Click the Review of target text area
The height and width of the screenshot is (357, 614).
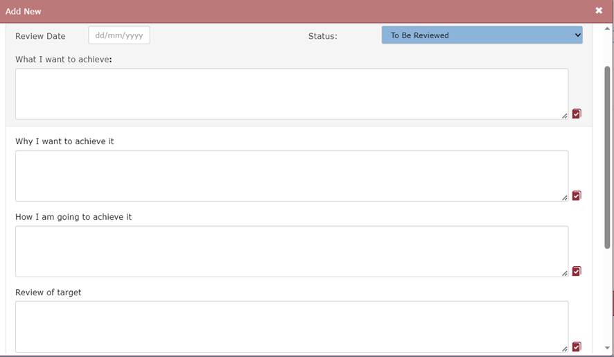tap(292, 326)
